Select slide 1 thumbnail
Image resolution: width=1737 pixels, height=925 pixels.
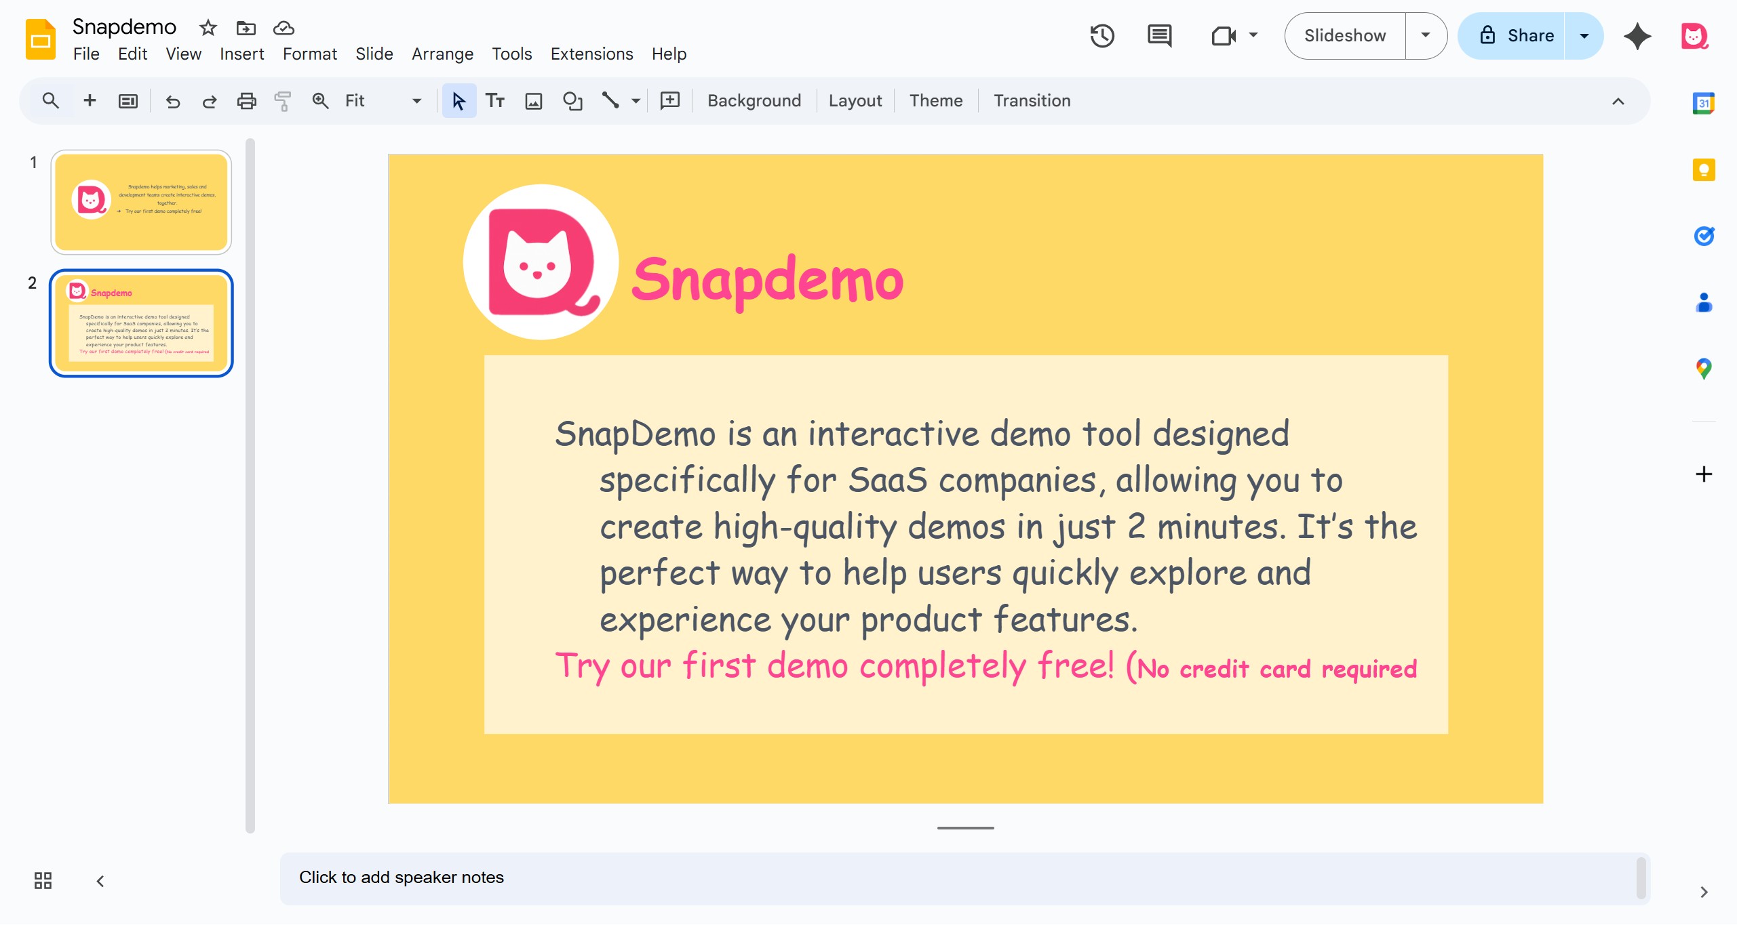[x=141, y=202]
